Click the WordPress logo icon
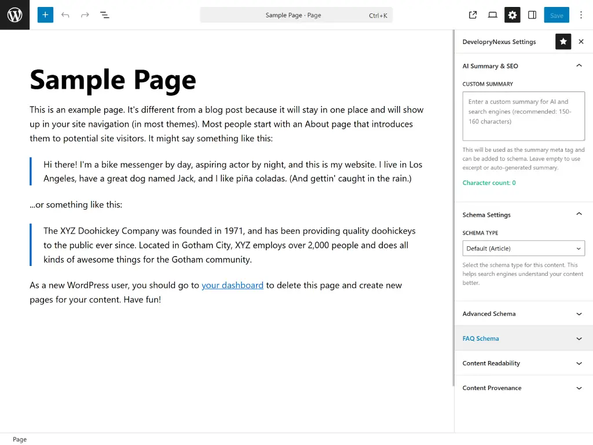593x445 pixels. (x=14, y=15)
